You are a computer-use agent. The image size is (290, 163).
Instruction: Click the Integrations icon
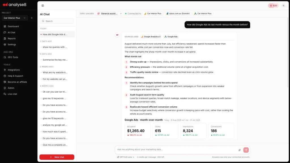coord(5,70)
